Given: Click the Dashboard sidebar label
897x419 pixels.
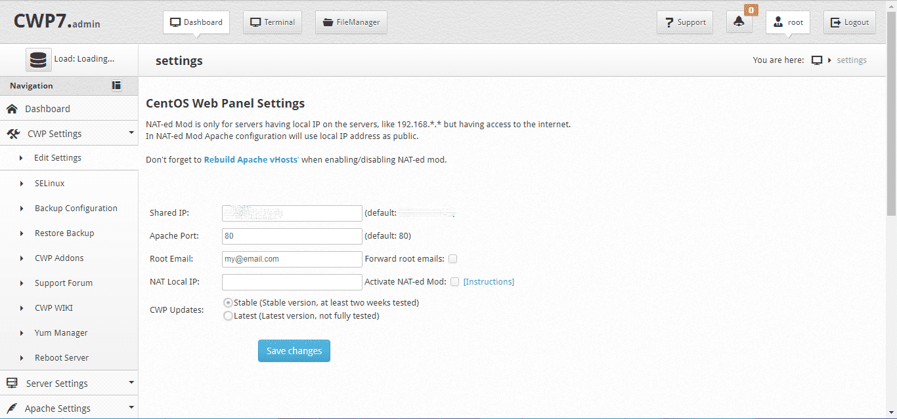Looking at the screenshot, I should (47, 109).
